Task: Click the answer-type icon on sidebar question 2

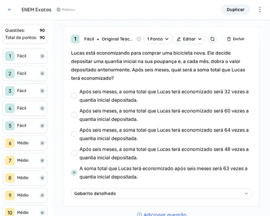Action: pos(42,74)
